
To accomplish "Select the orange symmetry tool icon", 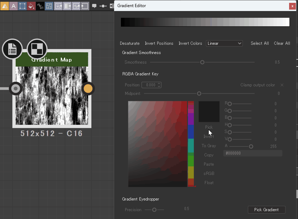I will (5, 6).
